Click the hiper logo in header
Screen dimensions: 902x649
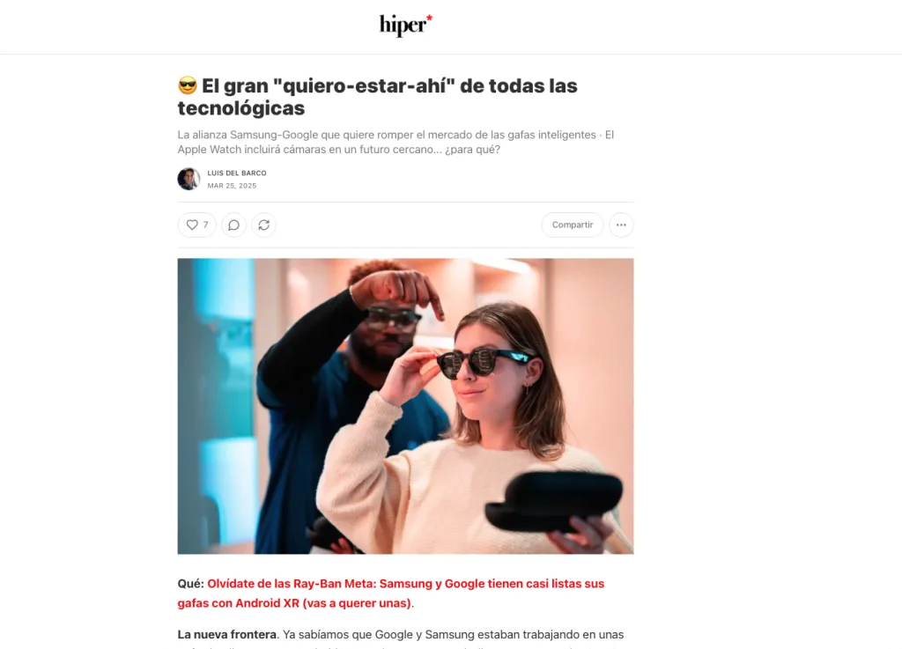tap(405, 26)
